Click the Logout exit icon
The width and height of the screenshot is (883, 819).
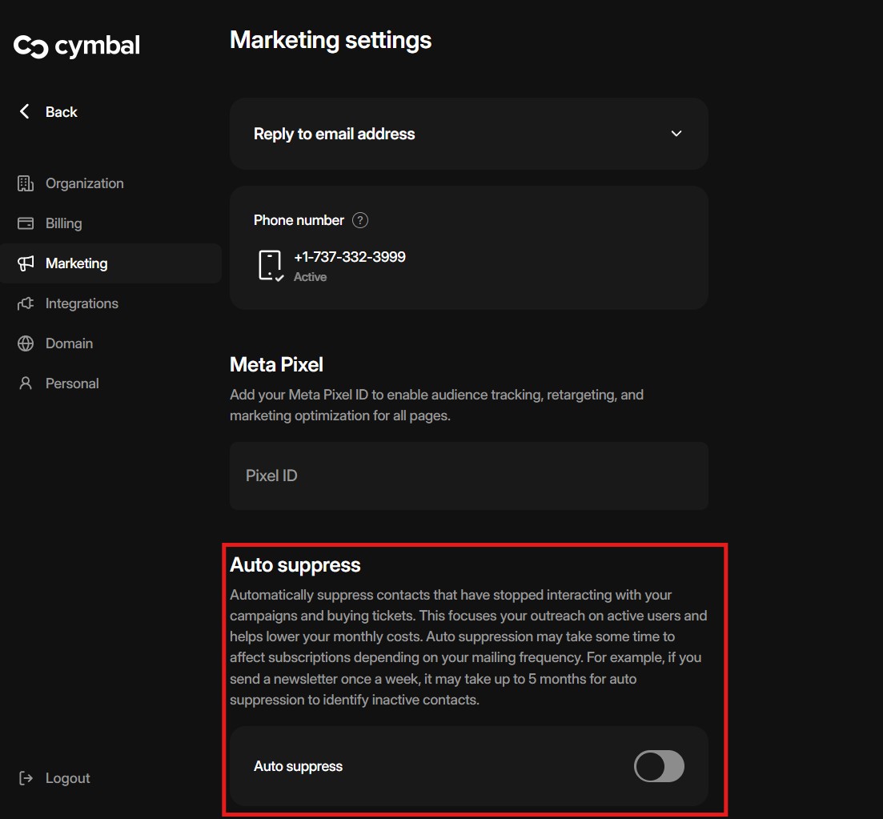(x=26, y=778)
